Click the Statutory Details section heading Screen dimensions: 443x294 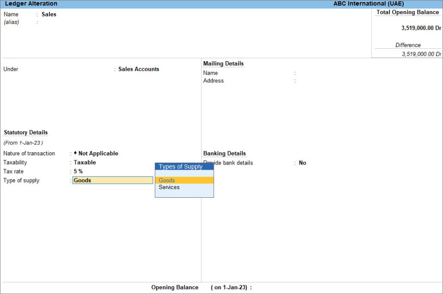pyautogui.click(x=25, y=132)
